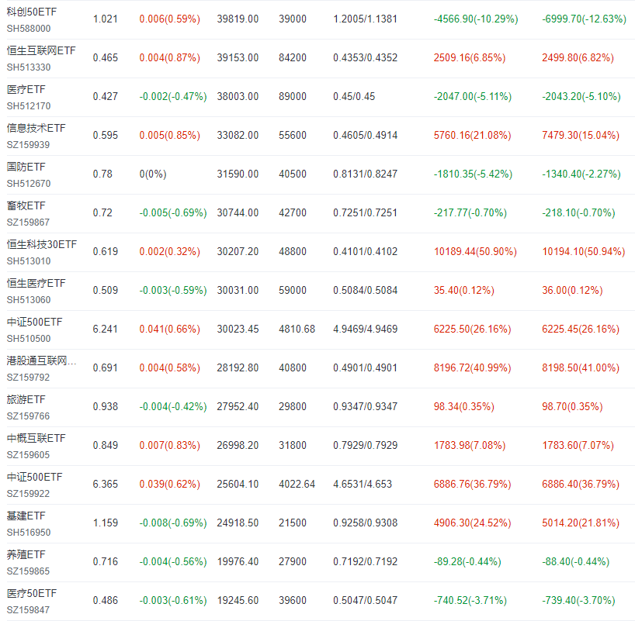Click stock code SH513060
The image size is (635, 621).
pos(29,301)
